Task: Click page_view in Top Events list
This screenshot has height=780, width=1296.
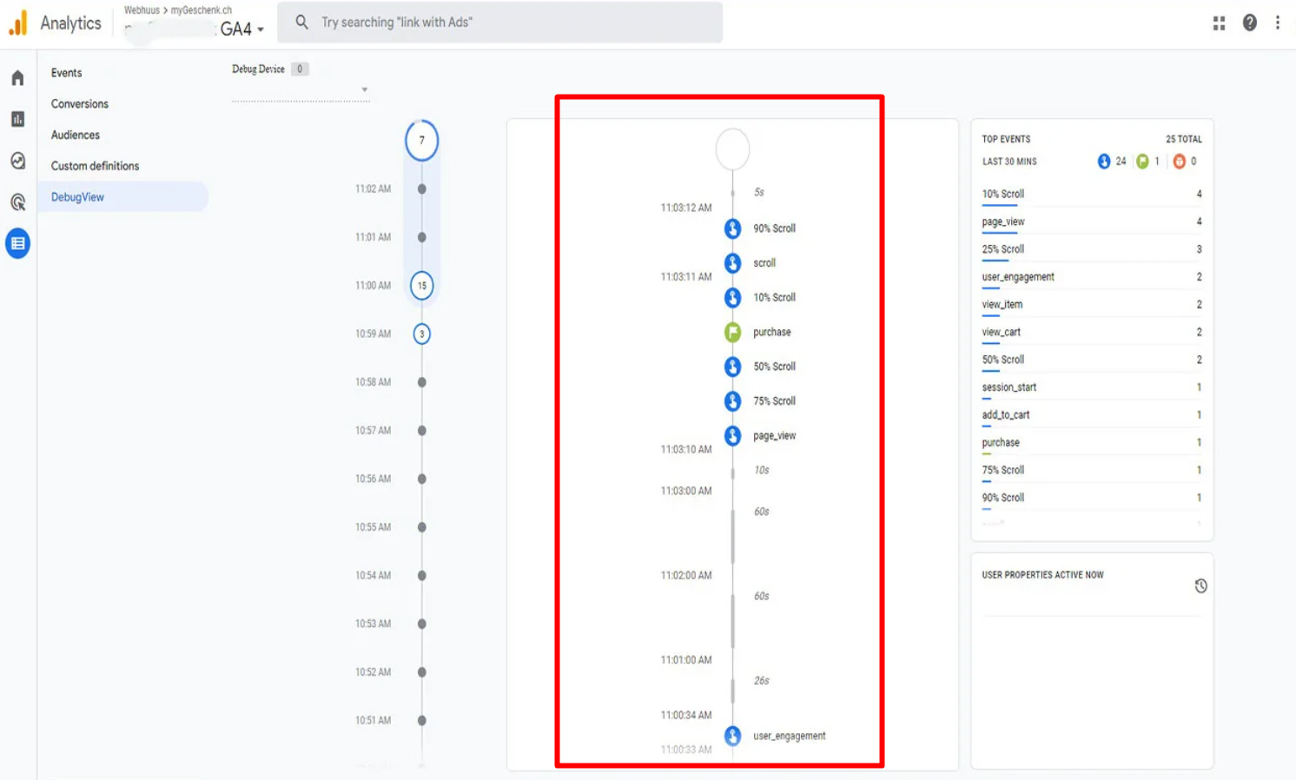Action: (x=1003, y=222)
